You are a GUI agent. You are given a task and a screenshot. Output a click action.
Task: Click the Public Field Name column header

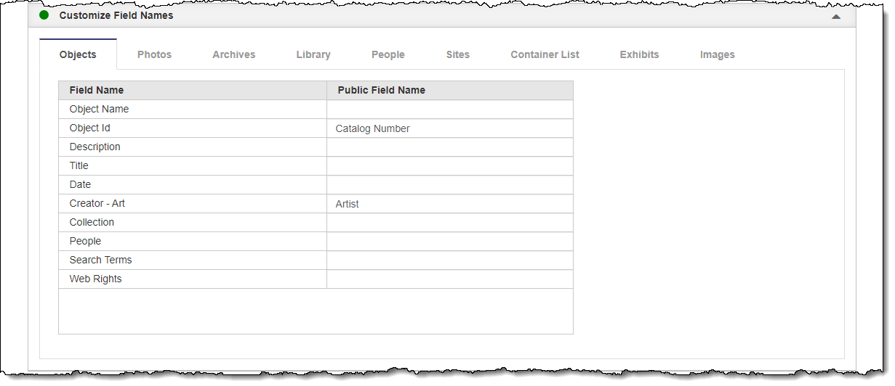point(381,91)
